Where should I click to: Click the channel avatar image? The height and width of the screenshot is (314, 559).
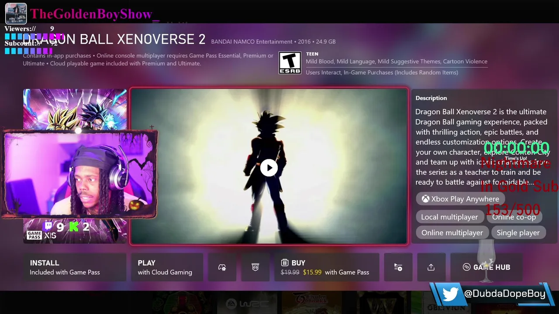tap(16, 14)
